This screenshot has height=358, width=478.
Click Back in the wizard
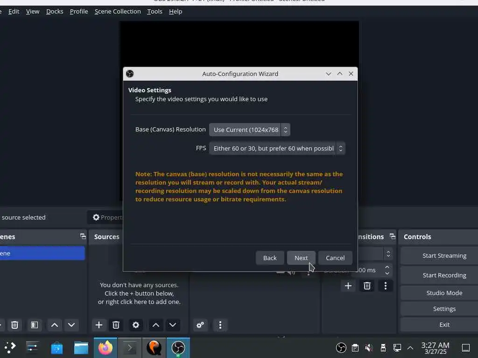click(x=270, y=258)
